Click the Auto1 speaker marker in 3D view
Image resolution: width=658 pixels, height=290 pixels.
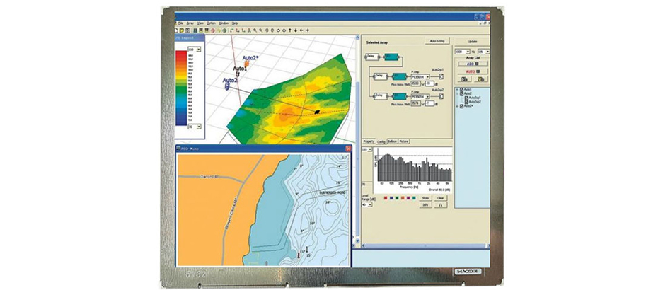pos(238,74)
